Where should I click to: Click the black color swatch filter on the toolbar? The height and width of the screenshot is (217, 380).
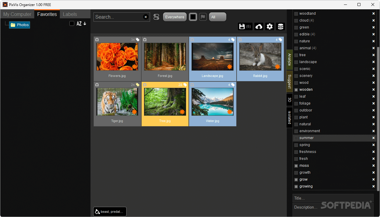pyautogui.click(x=193, y=17)
